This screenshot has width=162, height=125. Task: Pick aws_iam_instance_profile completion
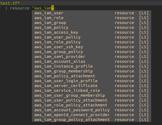pyautogui.click(x=91, y=66)
